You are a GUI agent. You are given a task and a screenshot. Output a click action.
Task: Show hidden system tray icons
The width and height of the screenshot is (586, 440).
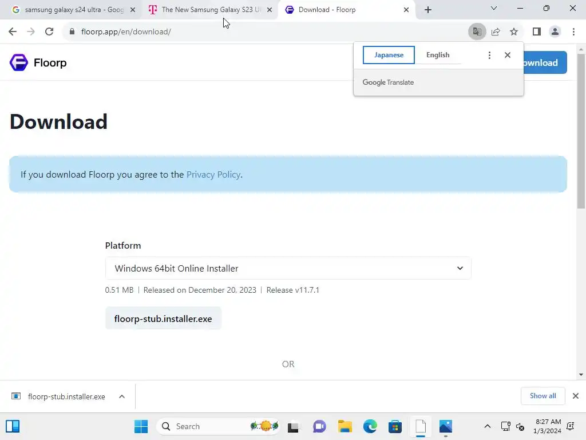(488, 426)
